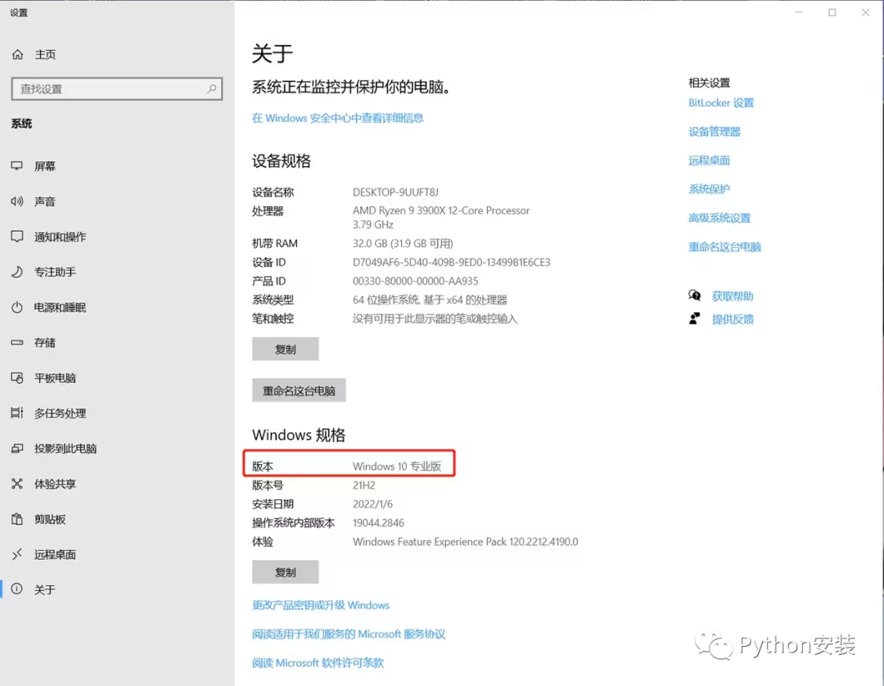Select 关于 in the sidebar
The image size is (884, 686).
click(45, 589)
